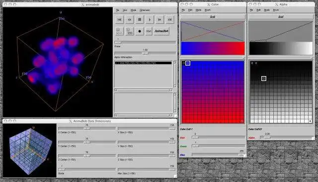This screenshot has height=182, width=318.
Task: Click the Icol button in Alpha window
Action: [x=281, y=17]
